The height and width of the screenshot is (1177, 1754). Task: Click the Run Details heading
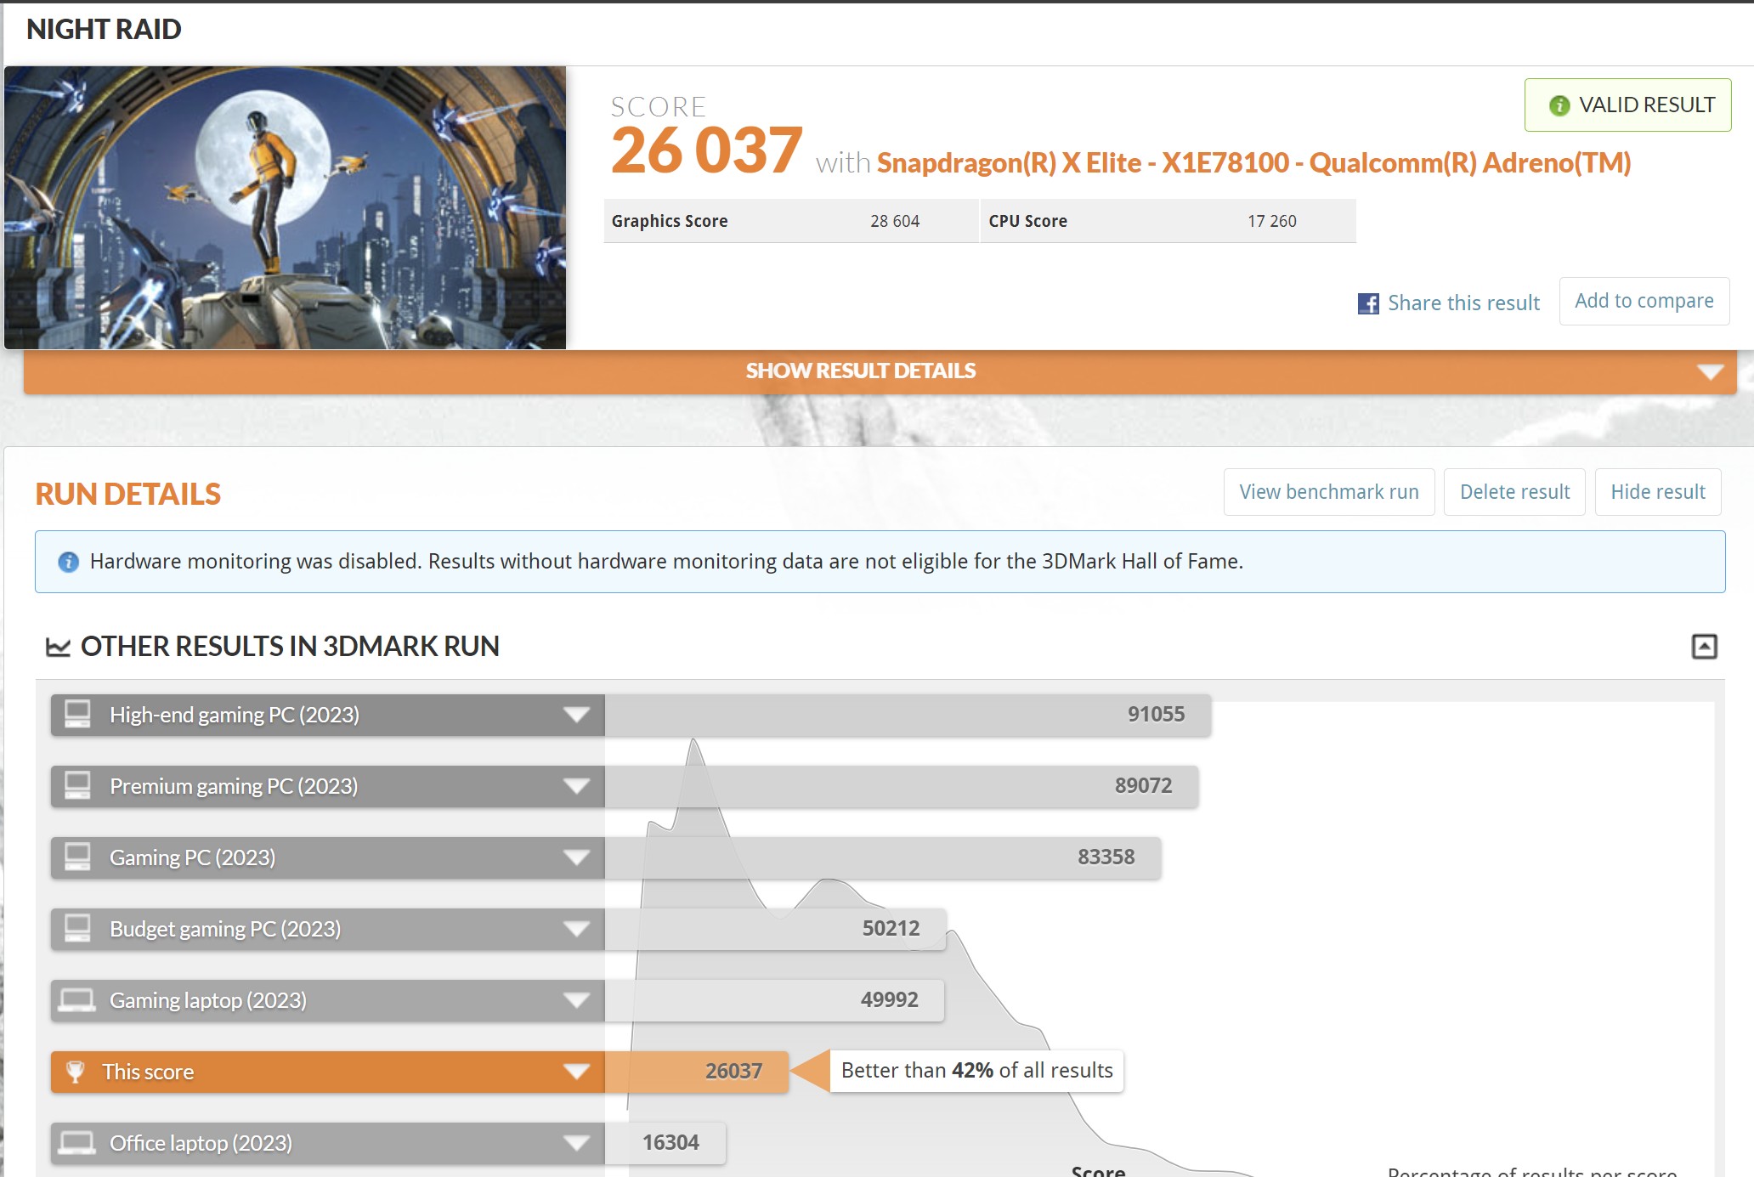click(127, 494)
